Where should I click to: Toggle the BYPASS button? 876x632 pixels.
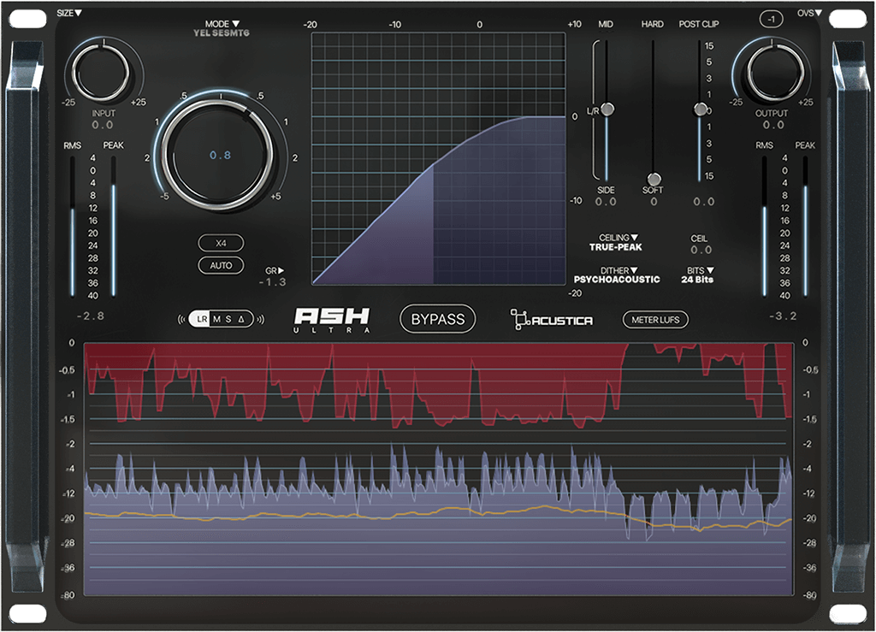click(x=437, y=319)
